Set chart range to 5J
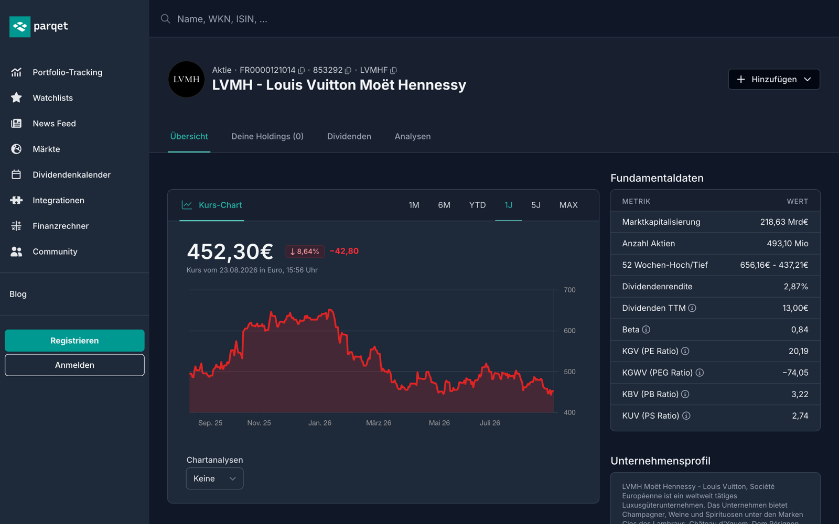This screenshot has width=839, height=524. tap(536, 205)
